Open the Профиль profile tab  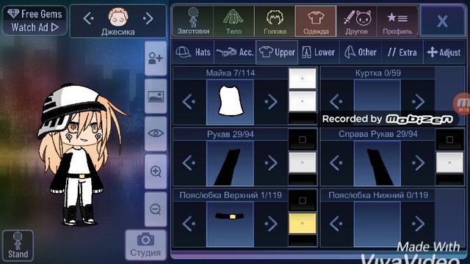click(x=397, y=21)
